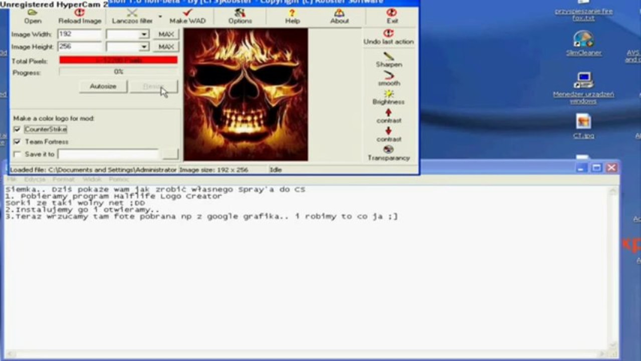Open Notepad's Format menu

click(x=63, y=179)
